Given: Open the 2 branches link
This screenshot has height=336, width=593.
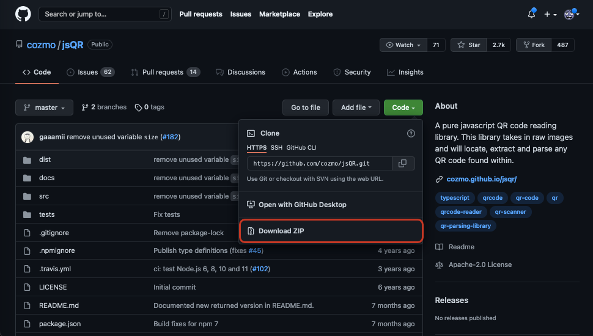Looking at the screenshot, I should pos(104,108).
